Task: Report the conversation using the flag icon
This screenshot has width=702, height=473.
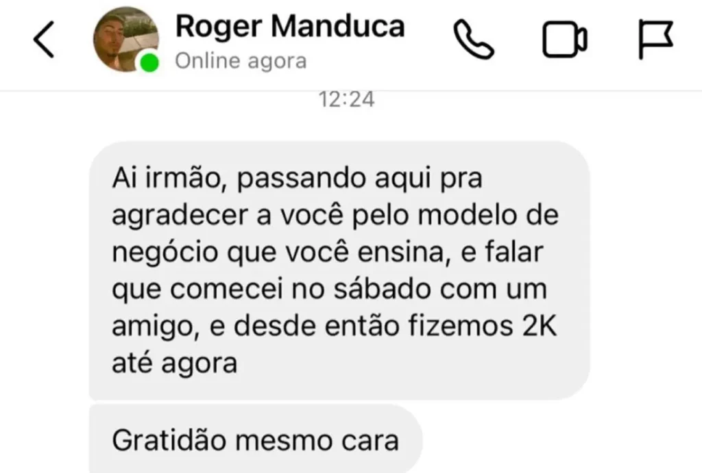Action: pyautogui.click(x=655, y=39)
